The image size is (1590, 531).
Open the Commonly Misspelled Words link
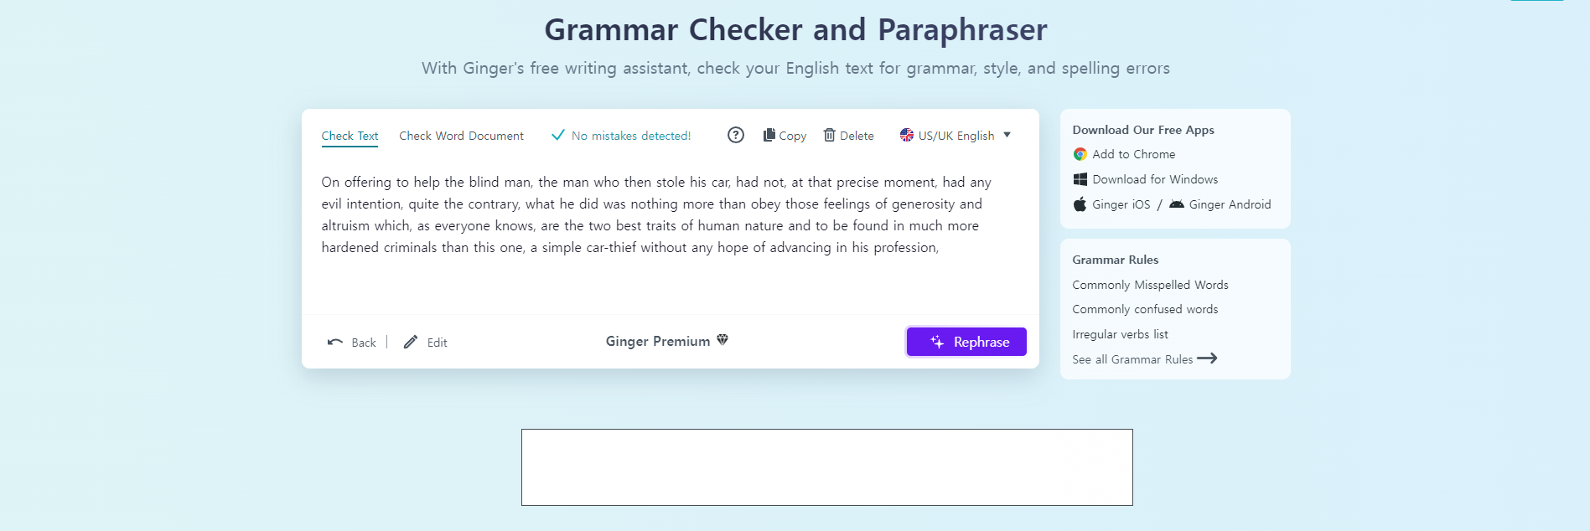click(1150, 285)
